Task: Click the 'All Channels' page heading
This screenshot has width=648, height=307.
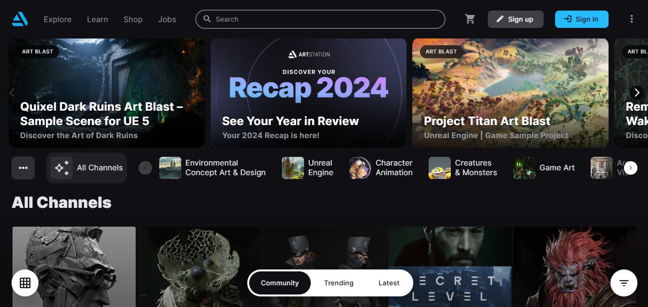Action: 62,203
